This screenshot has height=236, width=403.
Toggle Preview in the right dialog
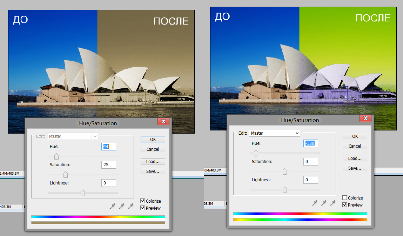pos(345,205)
